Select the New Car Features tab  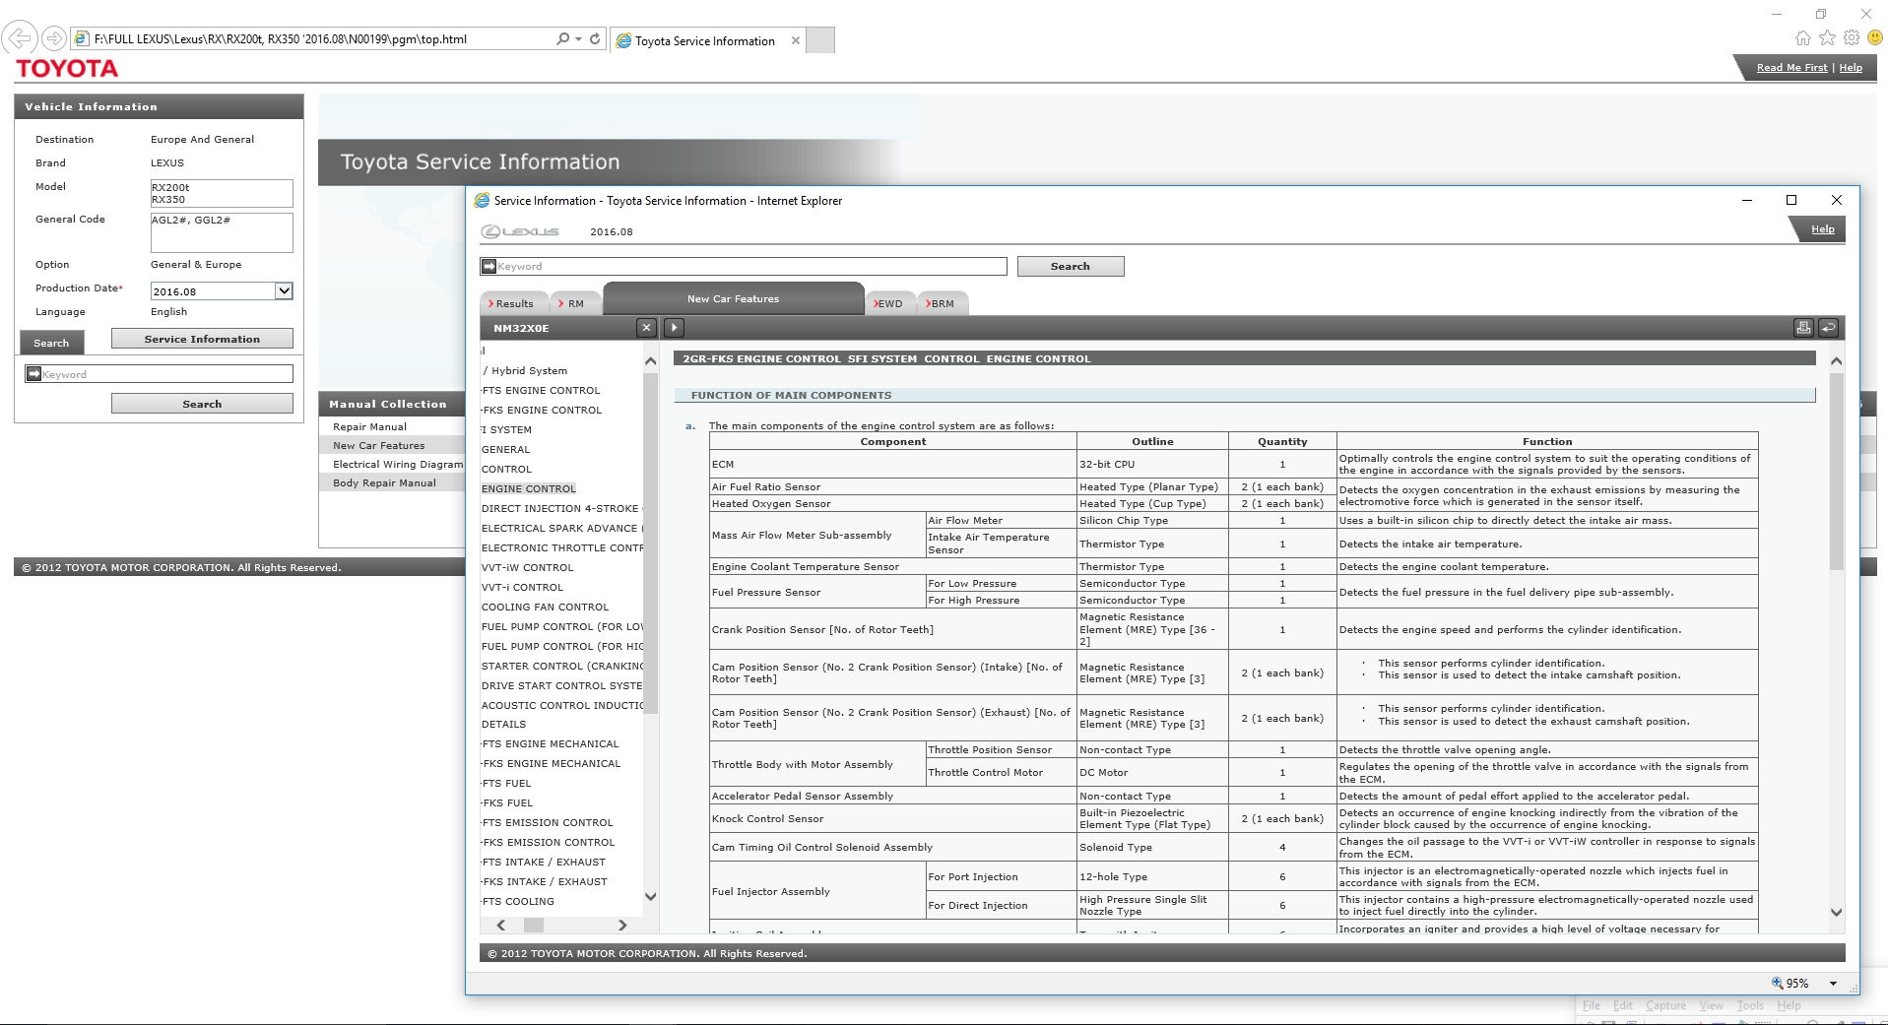point(733,298)
